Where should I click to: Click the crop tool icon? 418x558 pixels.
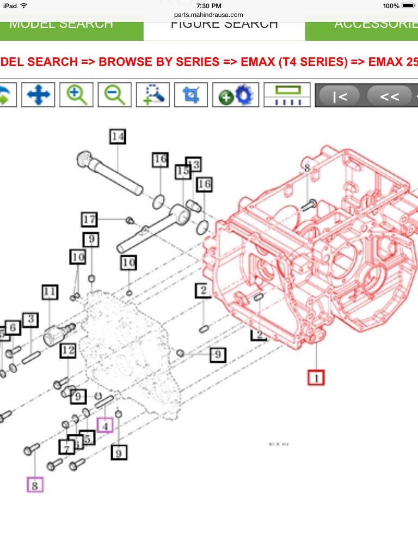pos(191,95)
